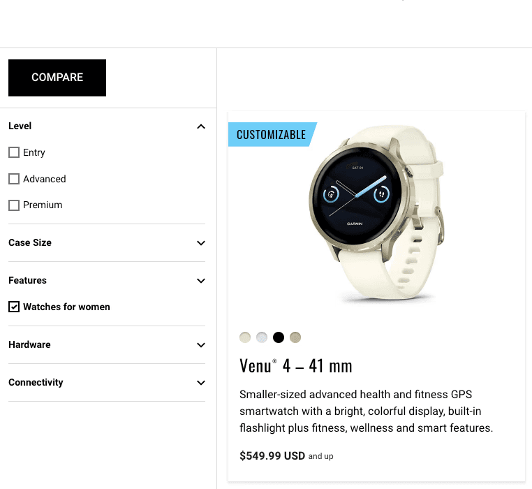
Task: Expand the Features filter chevron
Action: point(201,281)
